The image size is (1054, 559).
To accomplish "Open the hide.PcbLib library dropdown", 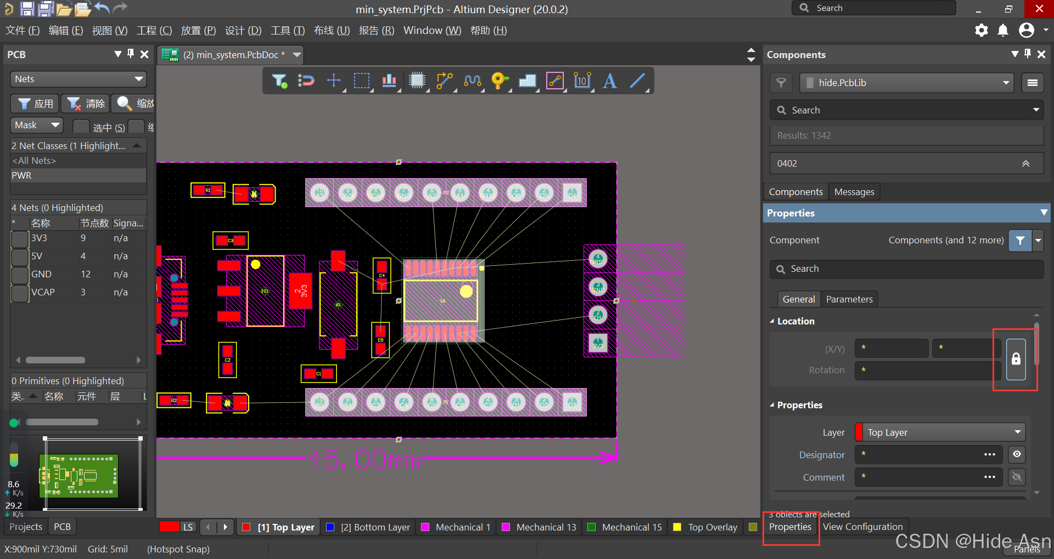I will point(907,83).
